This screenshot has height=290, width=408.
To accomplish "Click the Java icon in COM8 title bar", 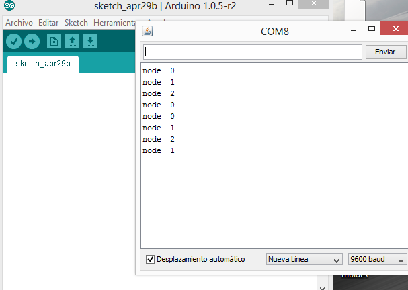I will [147, 31].
